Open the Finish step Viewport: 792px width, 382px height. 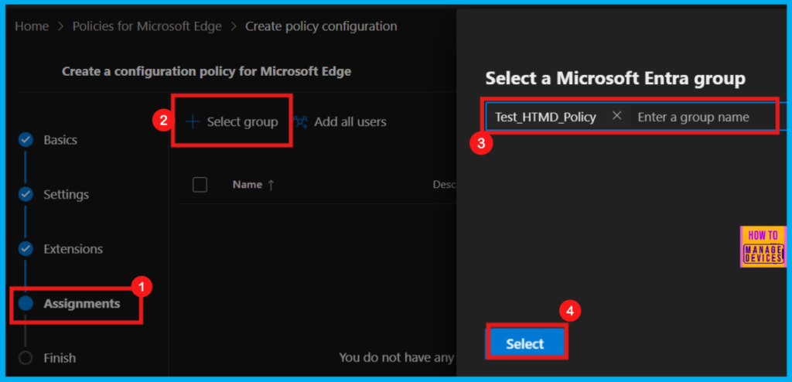pyautogui.click(x=60, y=358)
